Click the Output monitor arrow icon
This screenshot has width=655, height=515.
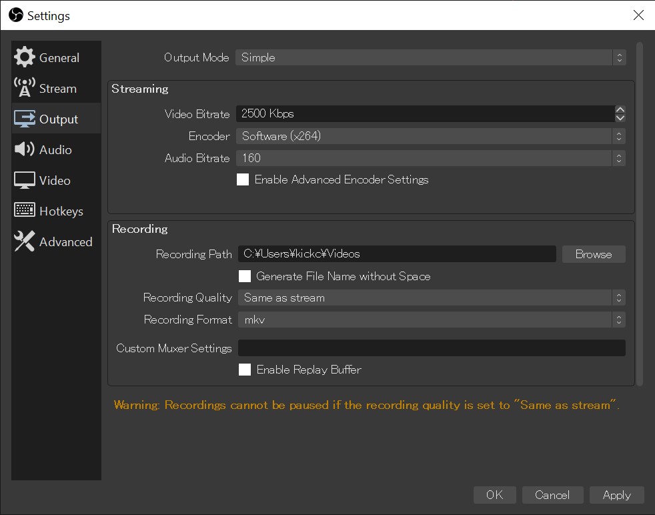pyautogui.click(x=24, y=119)
